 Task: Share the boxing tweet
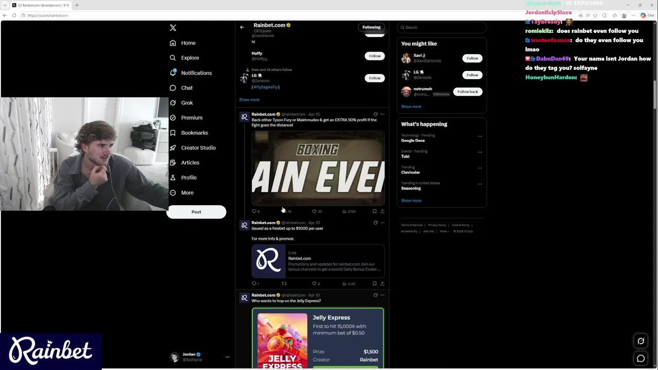(382, 211)
